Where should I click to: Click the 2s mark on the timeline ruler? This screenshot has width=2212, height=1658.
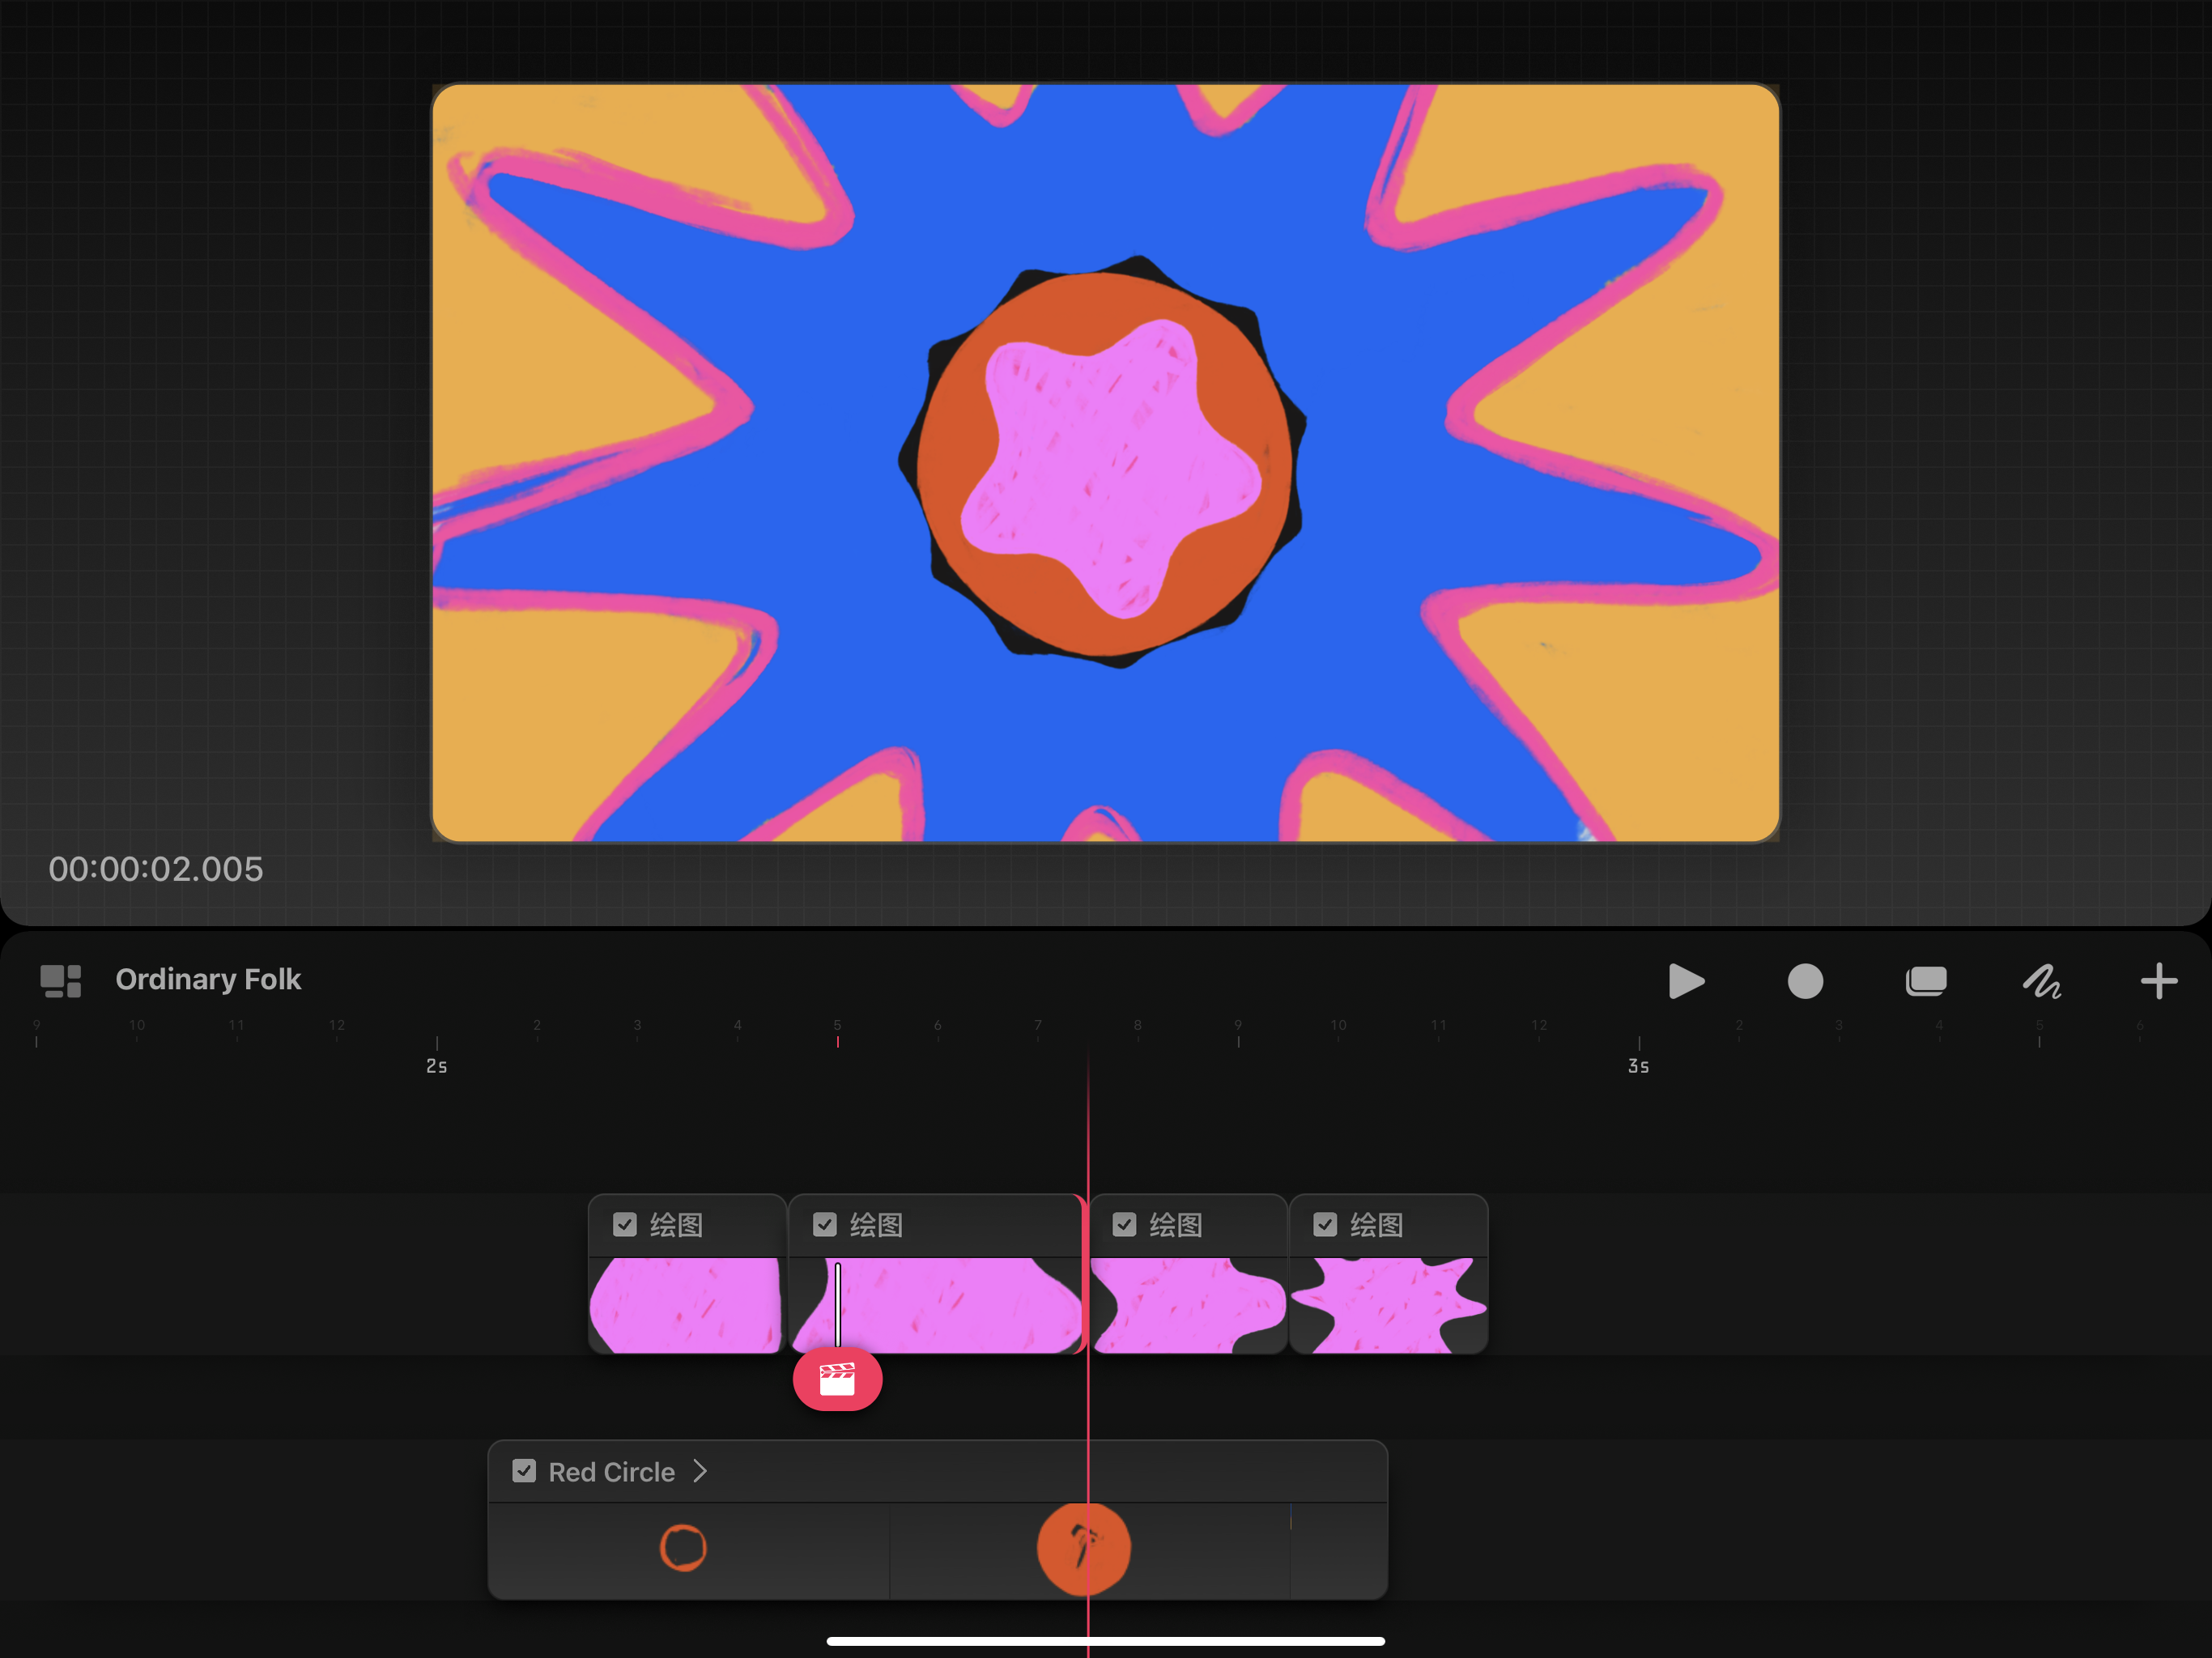(x=436, y=1065)
